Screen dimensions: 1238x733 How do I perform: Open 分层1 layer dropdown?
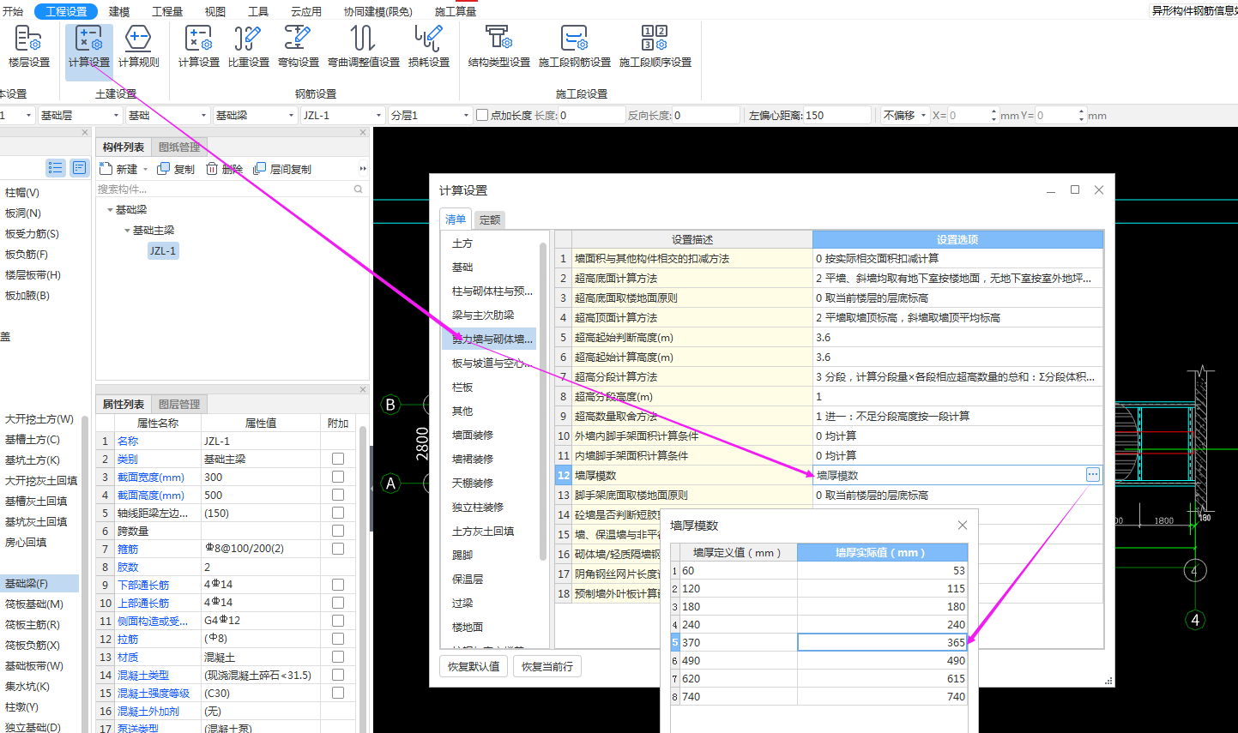point(430,115)
